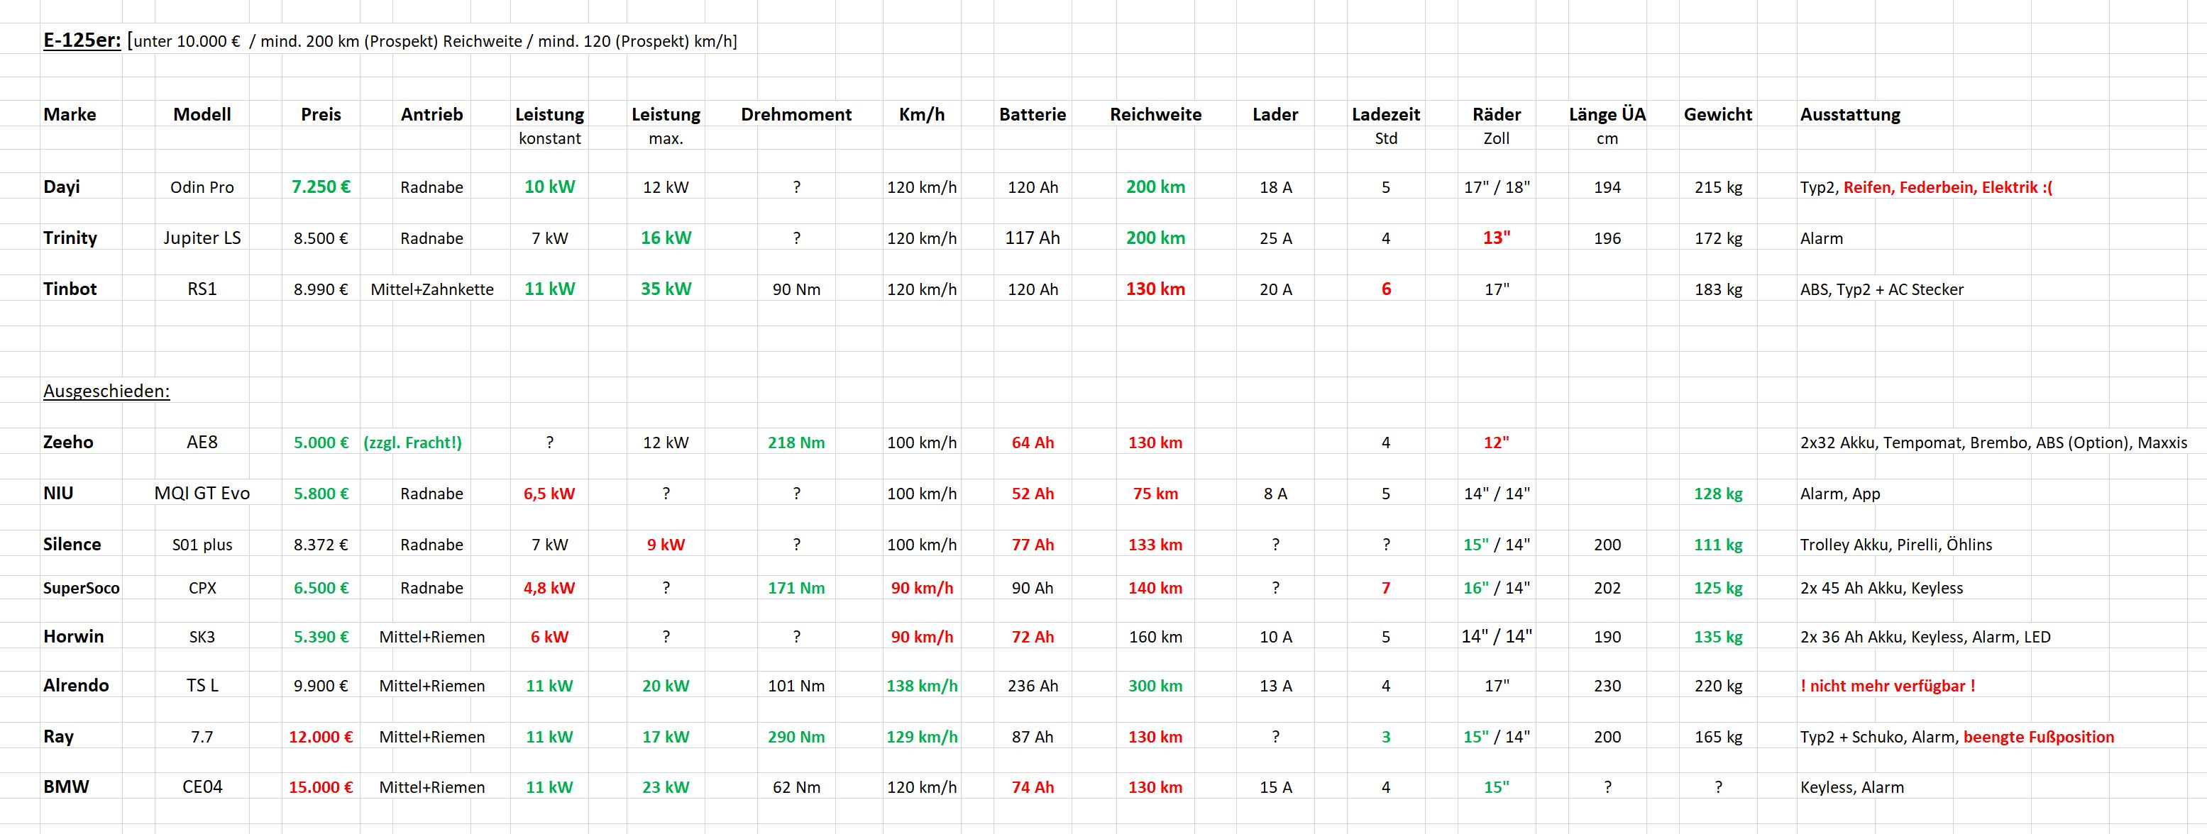The width and height of the screenshot is (2207, 834).
Task: Click the 'Reichweite' column header
Action: [1155, 115]
